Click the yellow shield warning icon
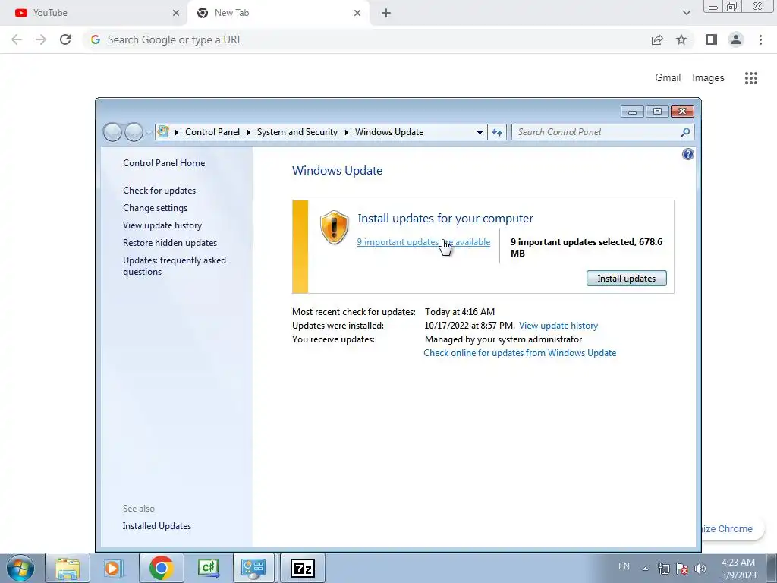The image size is (777, 583). (334, 227)
